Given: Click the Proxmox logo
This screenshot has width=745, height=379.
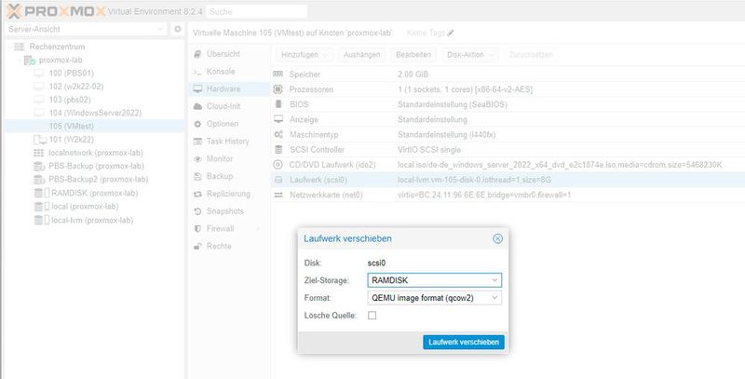Looking at the screenshot, I should pyautogui.click(x=56, y=11).
